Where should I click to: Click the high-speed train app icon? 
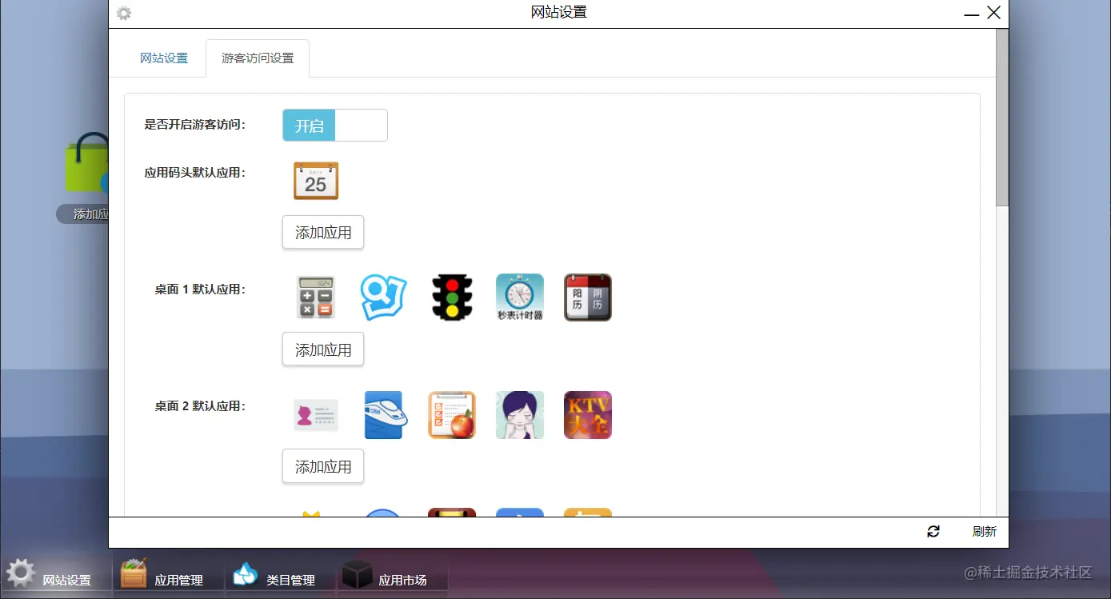385,415
